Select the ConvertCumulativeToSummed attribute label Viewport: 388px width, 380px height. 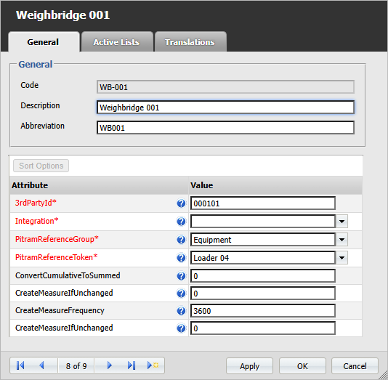(68, 275)
